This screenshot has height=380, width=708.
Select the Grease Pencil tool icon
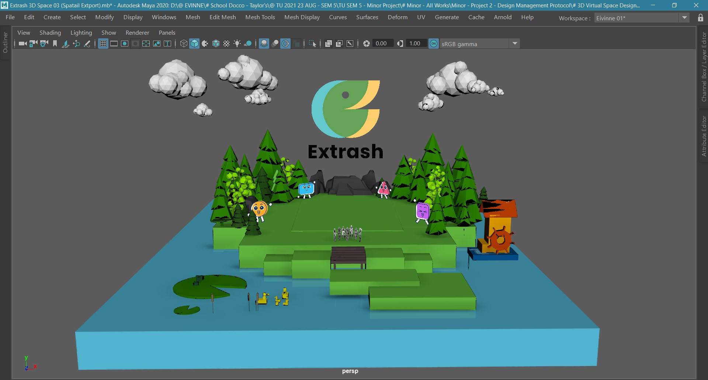pyautogui.click(x=87, y=44)
